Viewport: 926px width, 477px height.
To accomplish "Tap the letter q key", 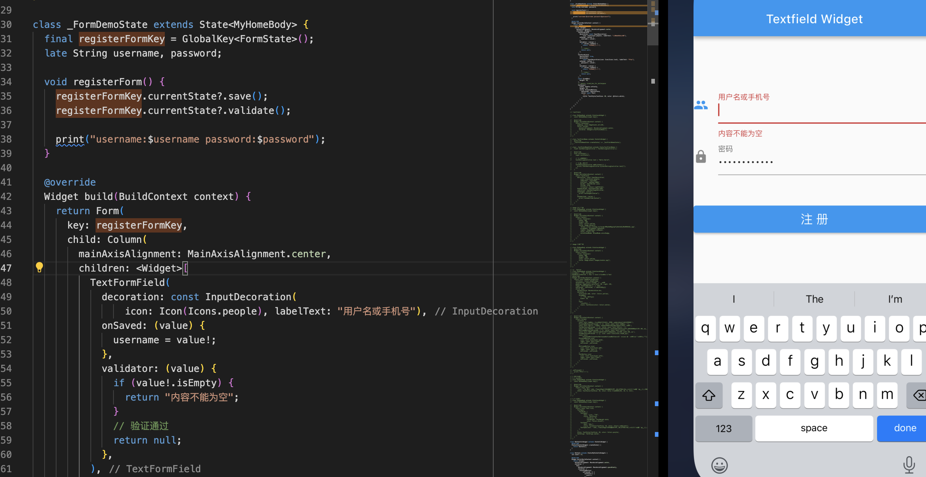I will click(x=705, y=328).
